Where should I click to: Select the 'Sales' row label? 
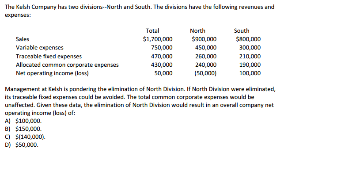point(23,39)
